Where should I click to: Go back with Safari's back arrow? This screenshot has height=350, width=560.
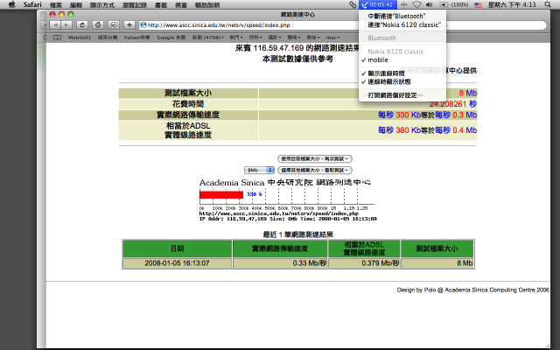55,25
